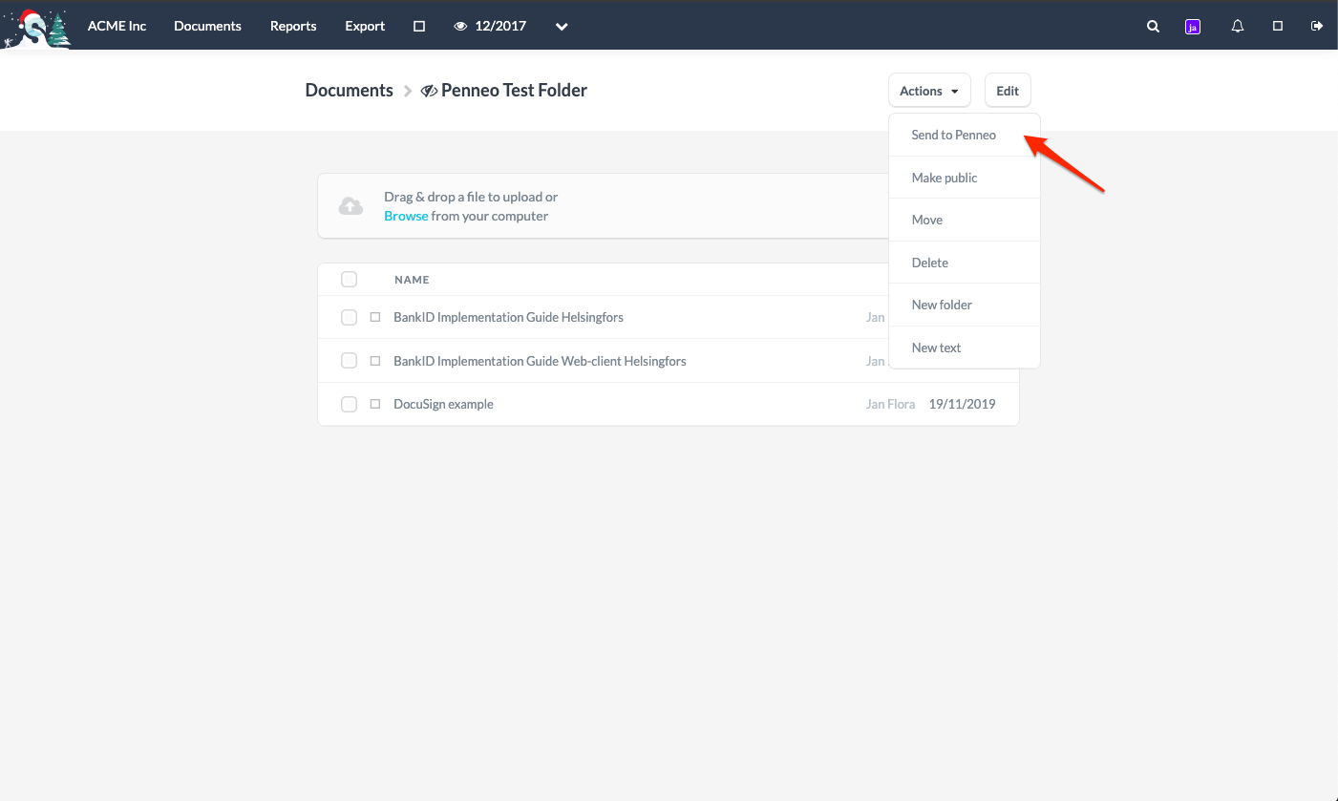
Task: Select Make public in the Actions menu
Action: tap(965, 178)
